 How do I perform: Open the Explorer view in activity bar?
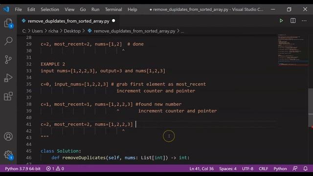tap(8, 23)
